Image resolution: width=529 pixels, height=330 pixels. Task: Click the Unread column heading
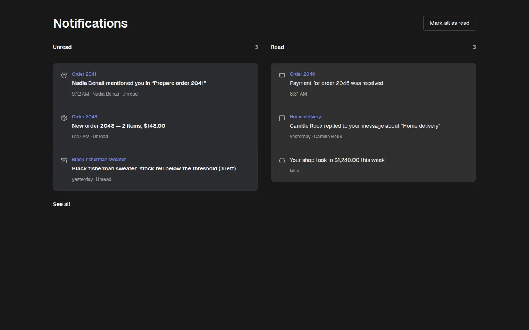click(62, 47)
